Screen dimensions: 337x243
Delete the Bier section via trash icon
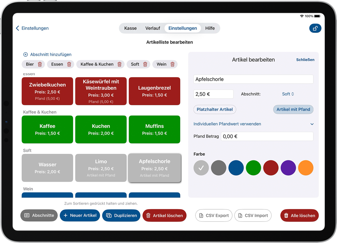click(x=40, y=64)
